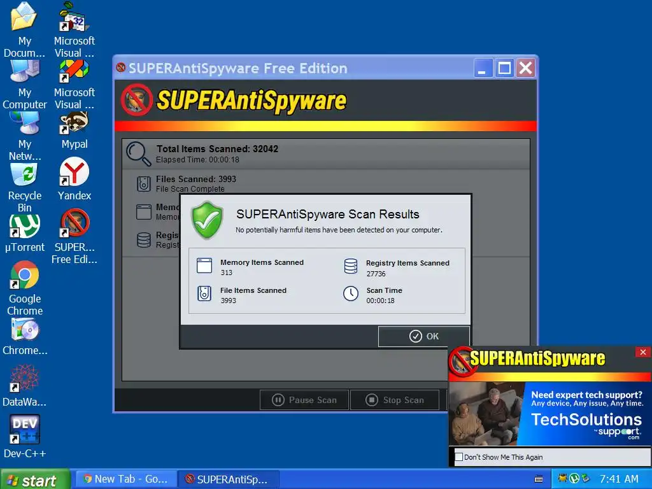Click the Total Items Scanned: 32042 text
Viewport: 652px width, 489px height.
[x=217, y=149]
